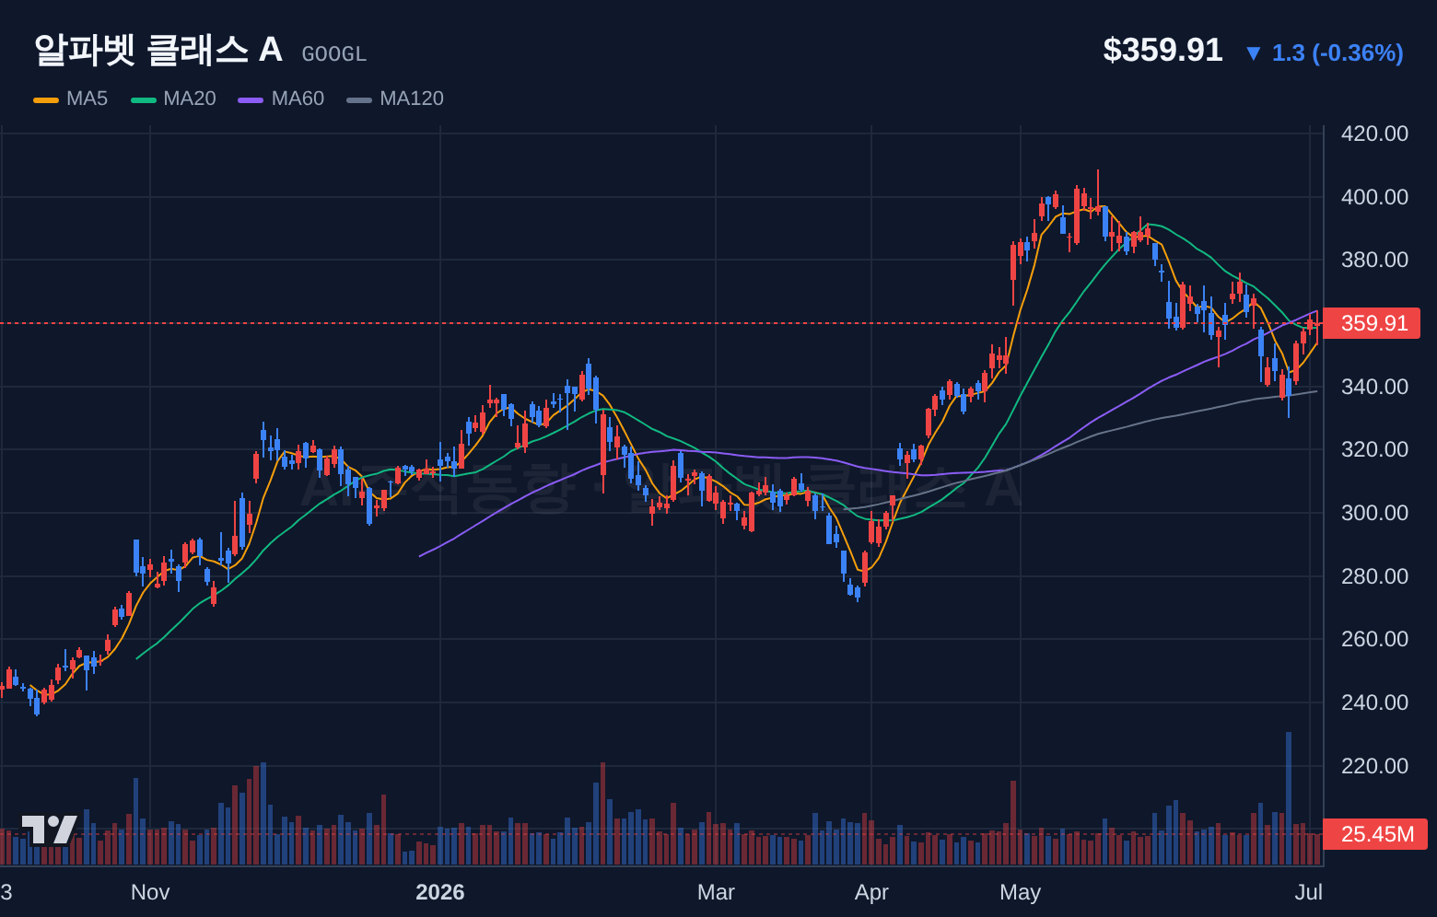The height and width of the screenshot is (917, 1437).
Task: Click the 400.00 price axis tick
Action: (1374, 197)
